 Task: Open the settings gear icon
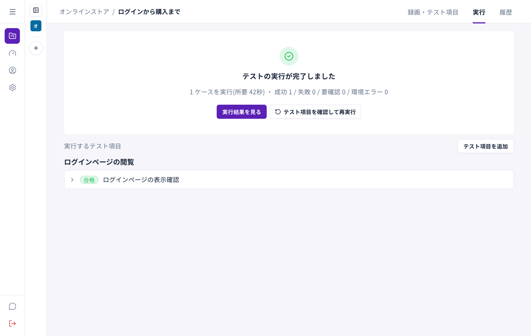click(x=12, y=88)
